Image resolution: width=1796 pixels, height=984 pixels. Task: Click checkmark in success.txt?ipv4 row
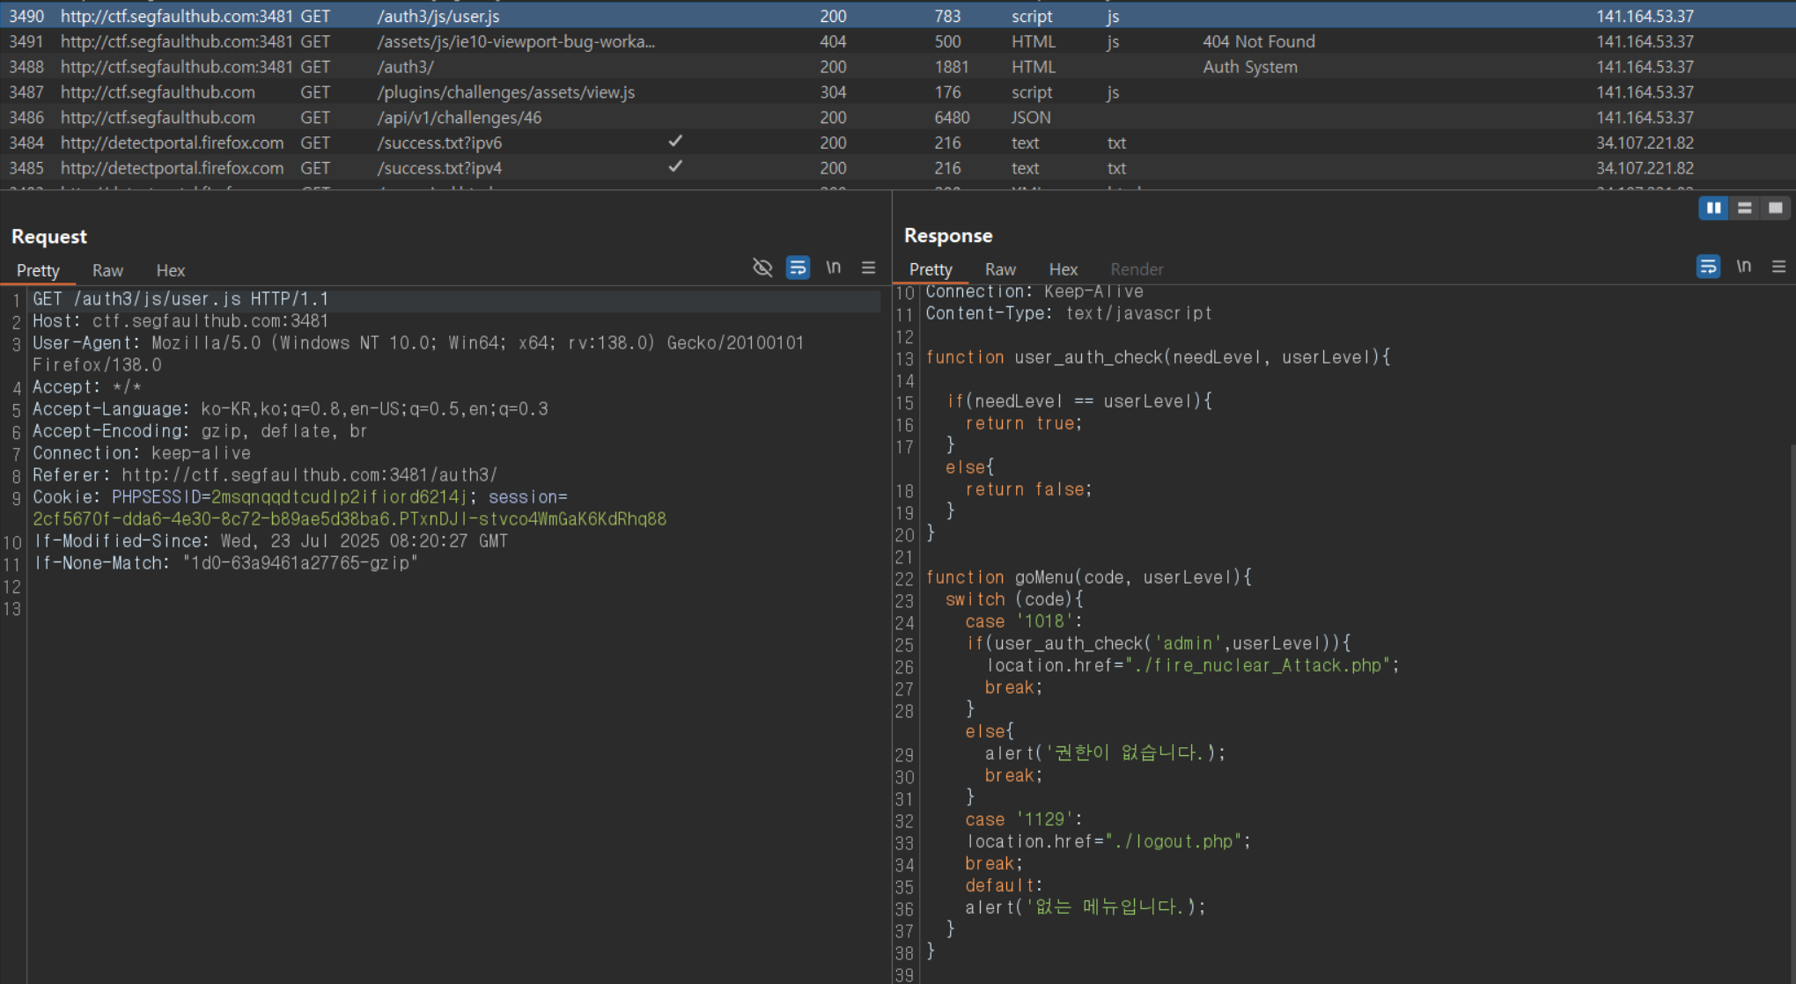675,166
